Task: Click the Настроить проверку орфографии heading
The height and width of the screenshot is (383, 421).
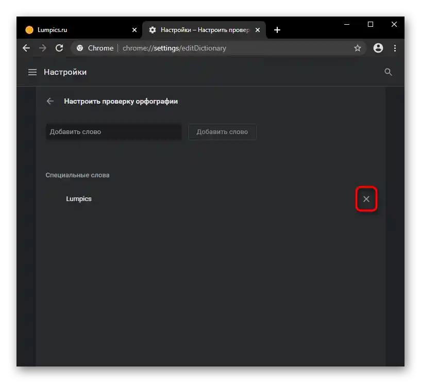Action: [x=121, y=101]
